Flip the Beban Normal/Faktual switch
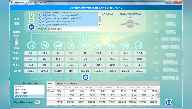 (16, 41)
